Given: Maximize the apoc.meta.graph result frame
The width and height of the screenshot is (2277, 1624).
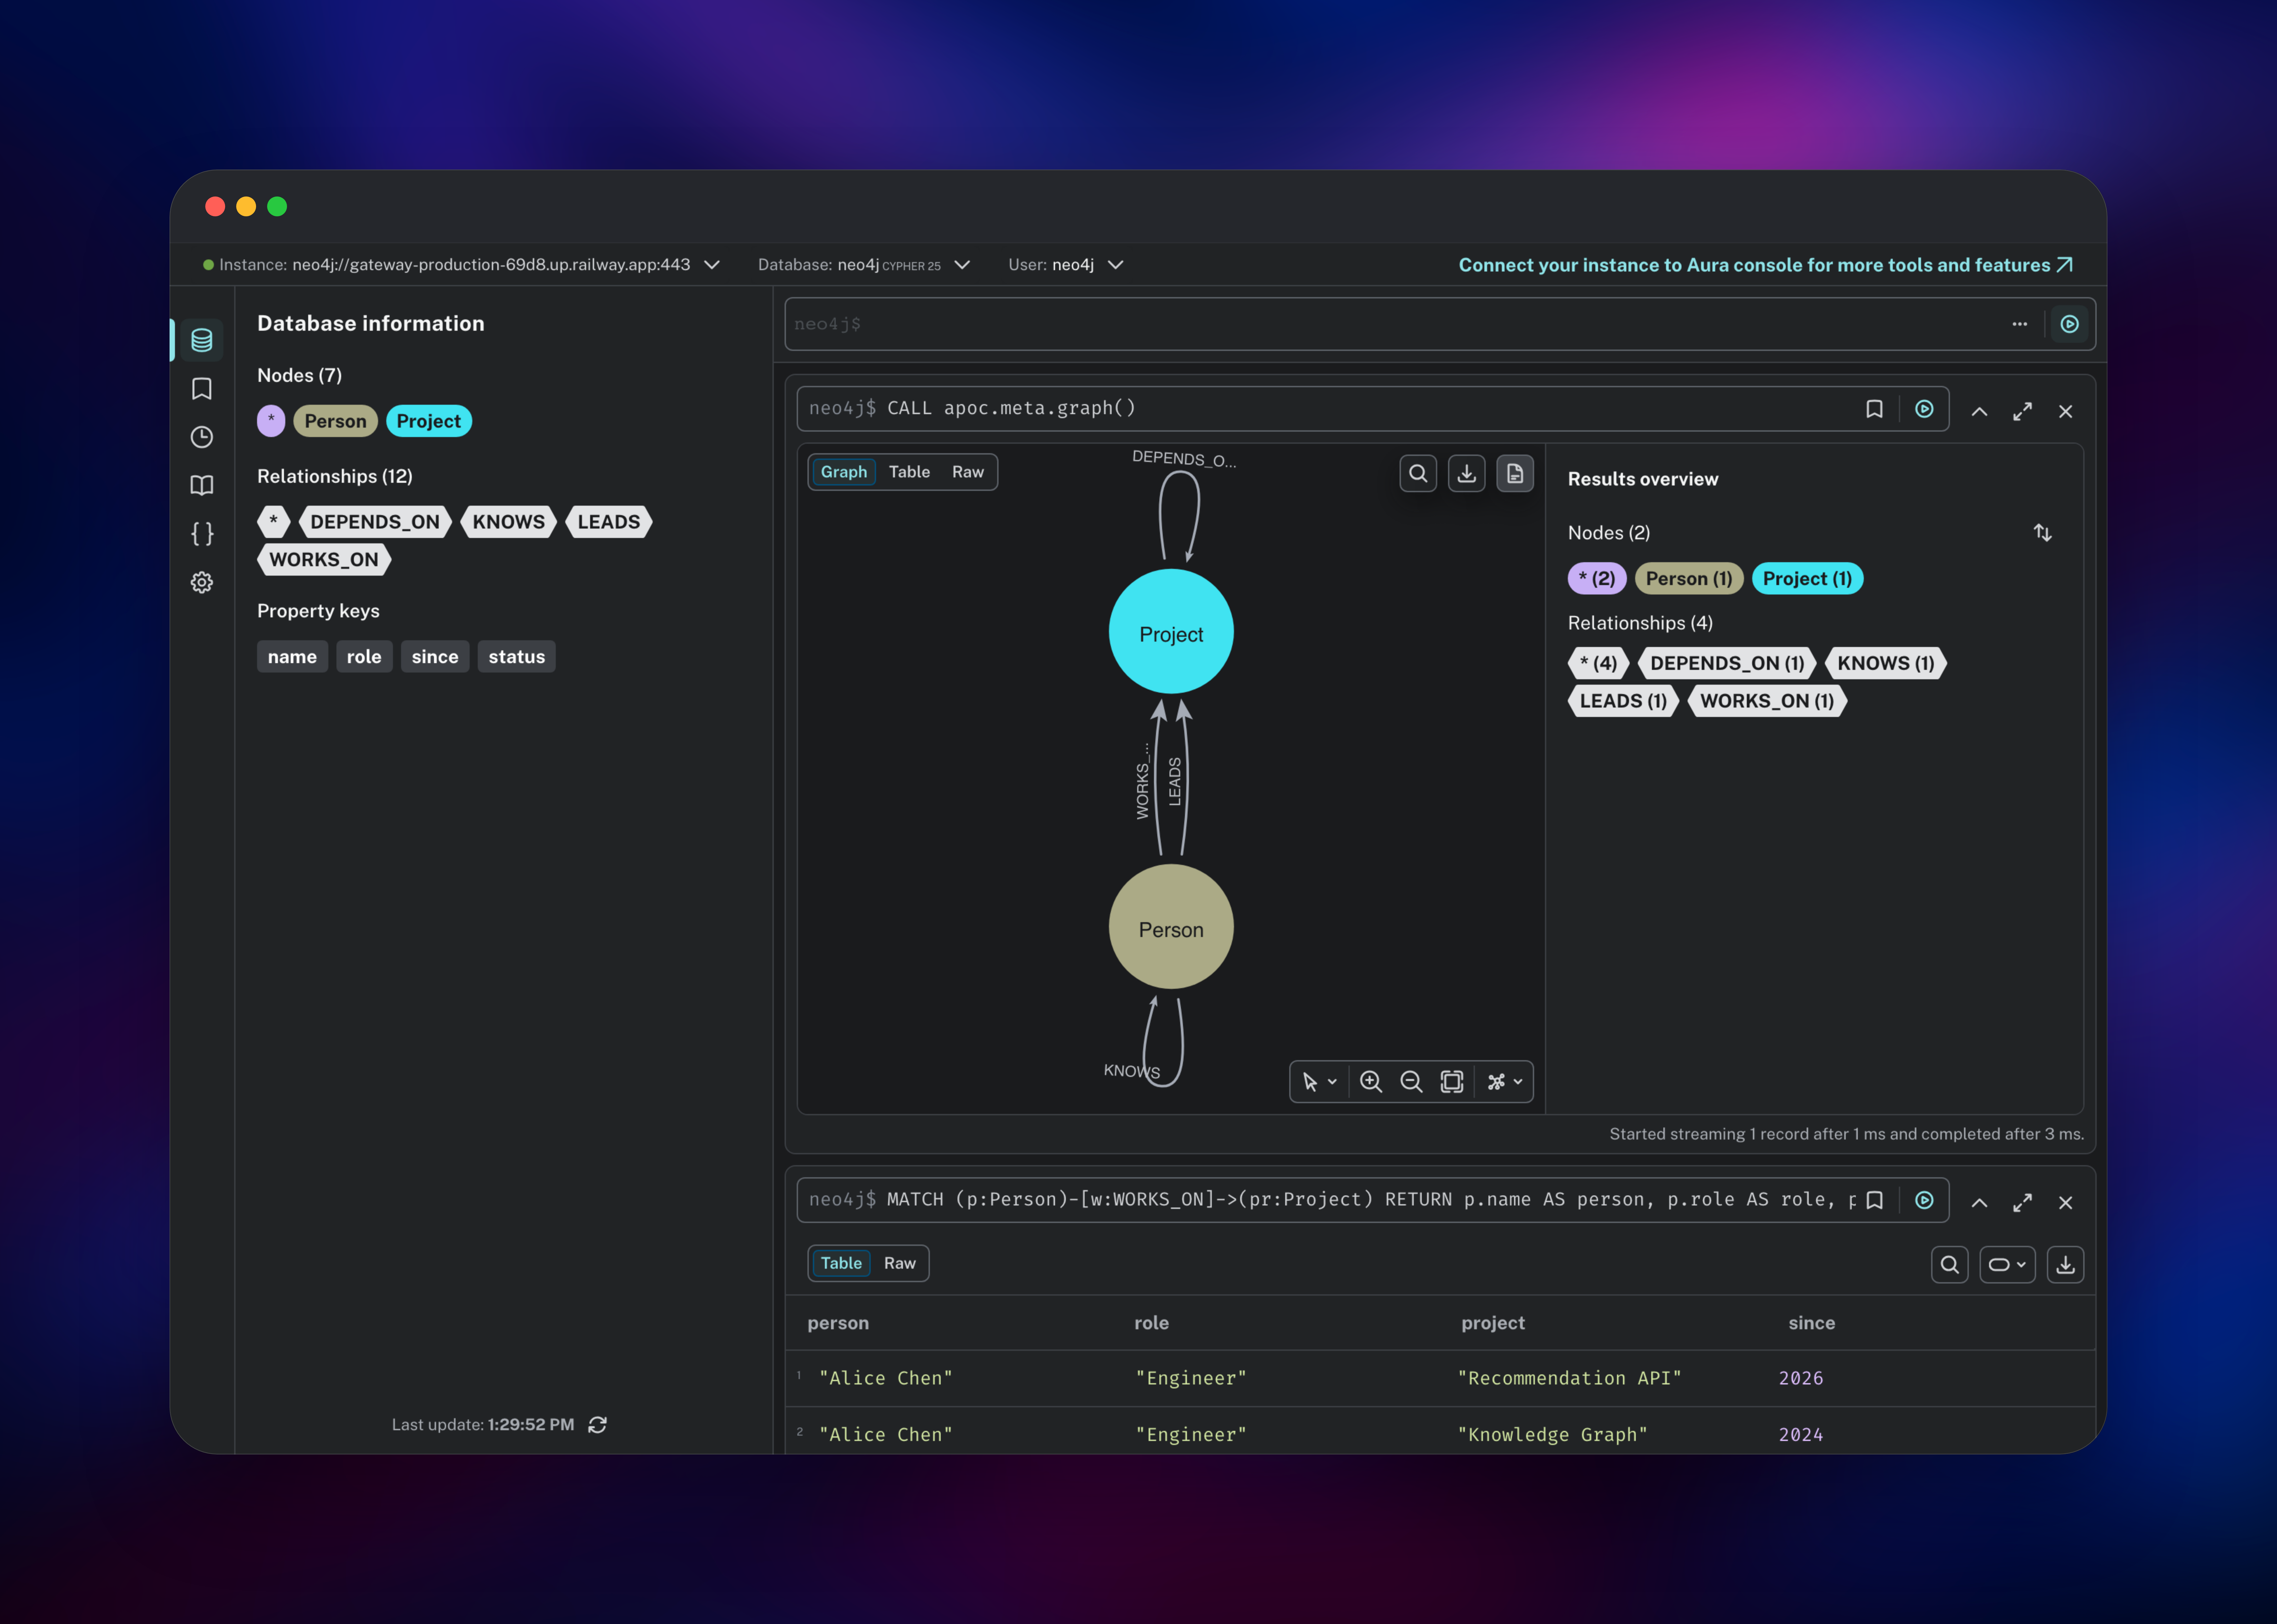Looking at the screenshot, I should (2022, 411).
